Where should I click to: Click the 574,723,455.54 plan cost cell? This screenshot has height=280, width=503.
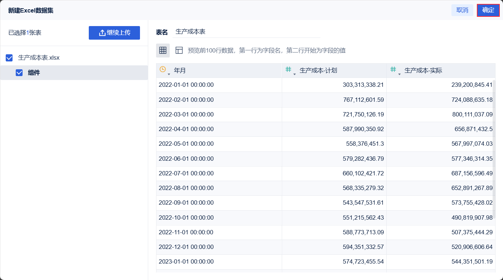334,262
